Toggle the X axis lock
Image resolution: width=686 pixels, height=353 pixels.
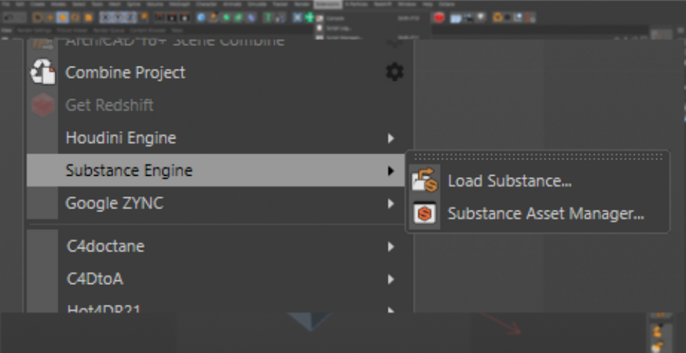[x=105, y=17]
